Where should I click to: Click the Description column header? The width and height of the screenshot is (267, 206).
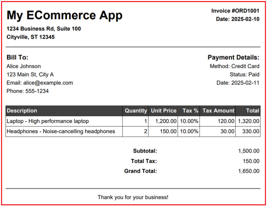[22, 111]
